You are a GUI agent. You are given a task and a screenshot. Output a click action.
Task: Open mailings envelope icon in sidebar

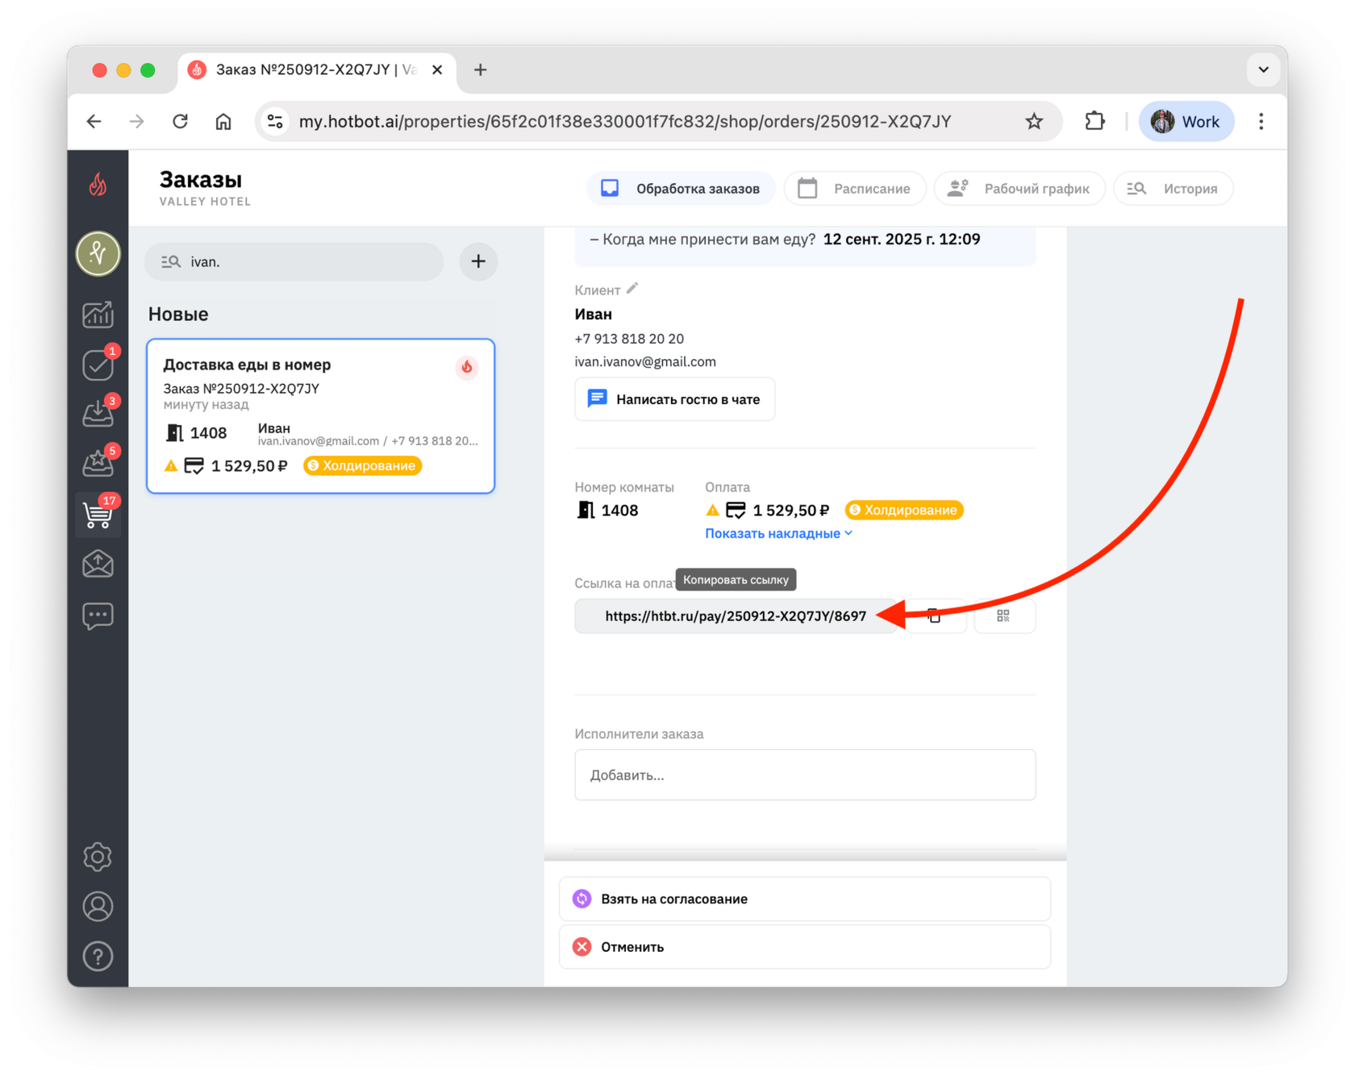[98, 564]
